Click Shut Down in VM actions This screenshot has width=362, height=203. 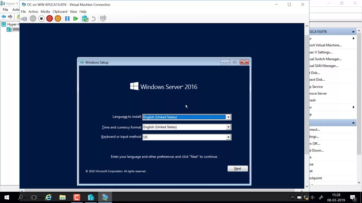pyautogui.click(x=316, y=150)
